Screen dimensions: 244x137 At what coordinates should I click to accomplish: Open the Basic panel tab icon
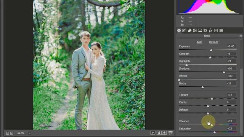coord(179,30)
